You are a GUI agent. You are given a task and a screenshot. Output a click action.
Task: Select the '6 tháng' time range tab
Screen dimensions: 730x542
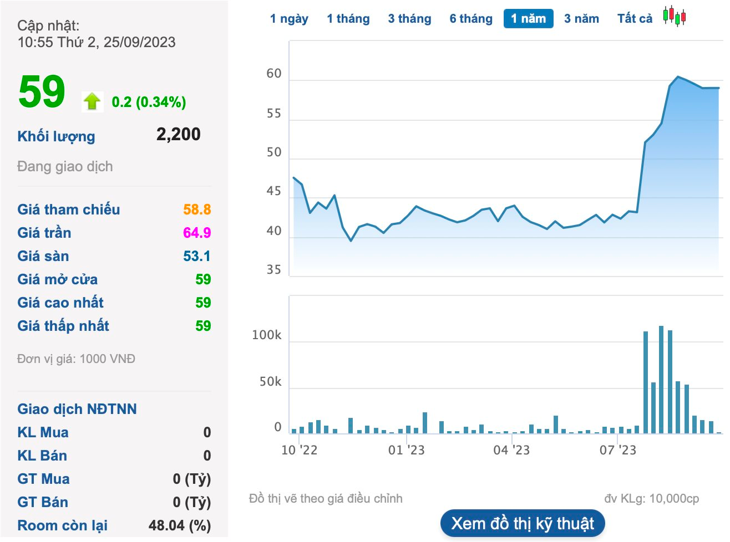point(471,19)
